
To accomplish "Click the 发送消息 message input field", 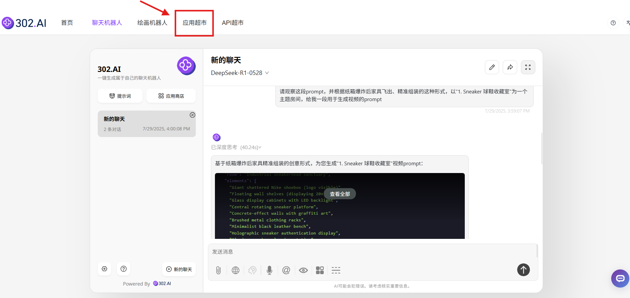I will click(372, 252).
